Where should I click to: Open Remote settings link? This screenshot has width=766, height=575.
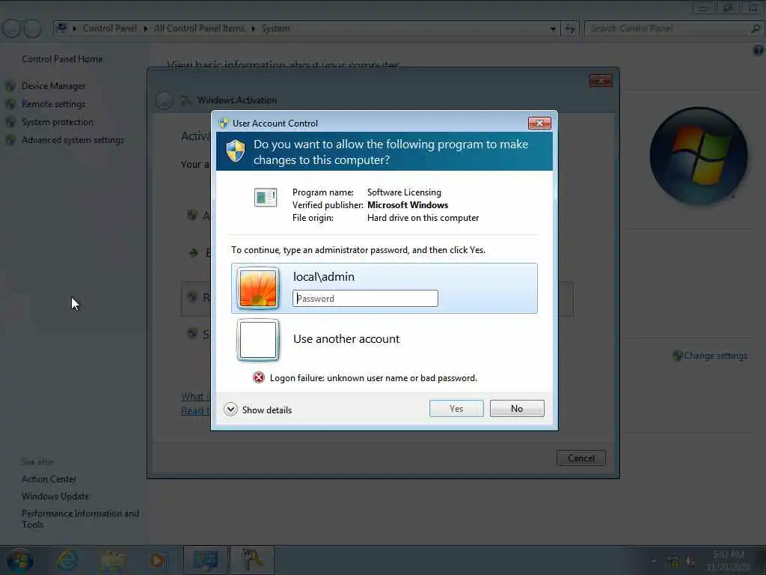click(53, 104)
